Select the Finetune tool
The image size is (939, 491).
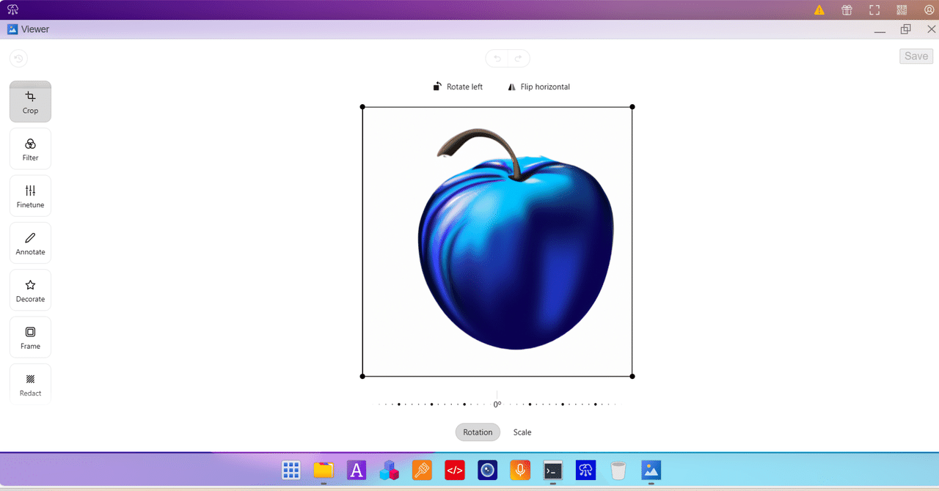click(x=29, y=195)
